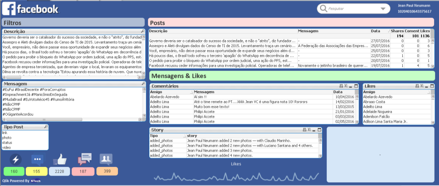
Task: Select #MudaBrasil #EuVotoAécio45 message
Action: pos(72,100)
